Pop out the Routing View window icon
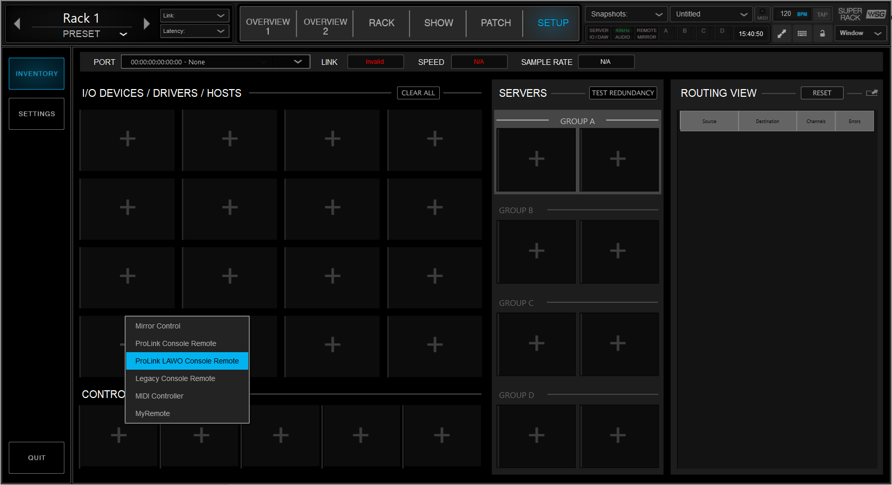This screenshot has width=892, height=485. click(872, 93)
